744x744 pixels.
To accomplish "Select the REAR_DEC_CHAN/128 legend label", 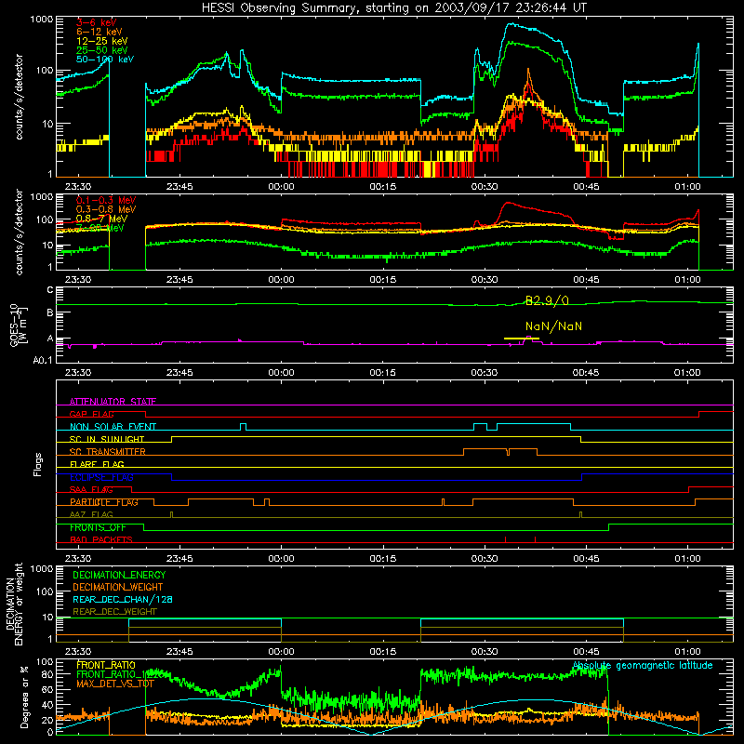I will tap(123, 599).
